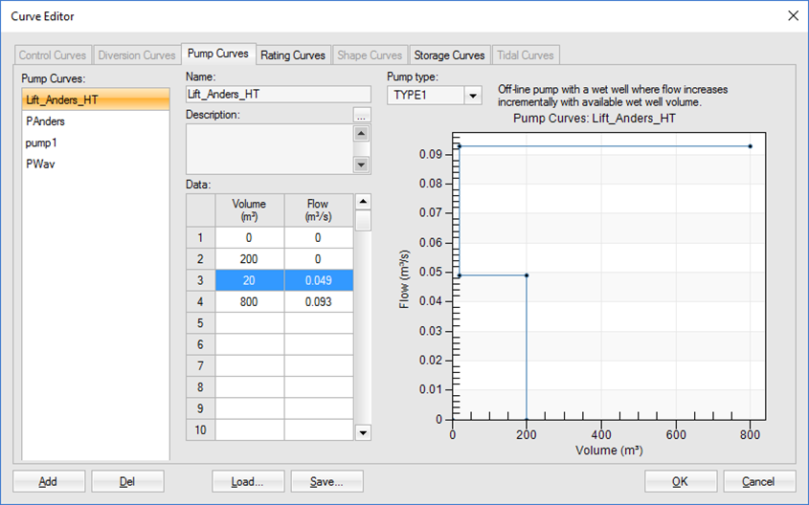Select the Pump Curves tab
Image resolution: width=809 pixels, height=505 pixels.
(218, 54)
